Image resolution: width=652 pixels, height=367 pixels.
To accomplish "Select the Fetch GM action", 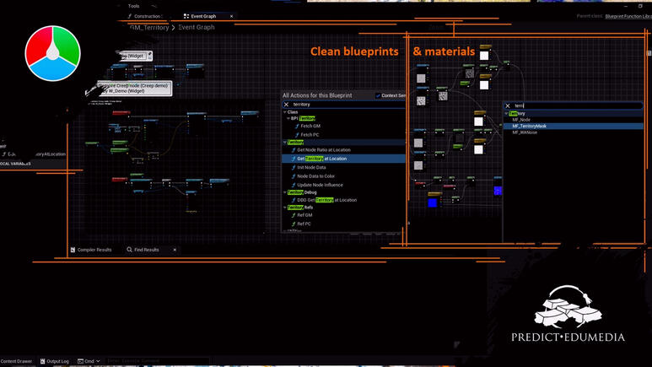I will point(310,126).
